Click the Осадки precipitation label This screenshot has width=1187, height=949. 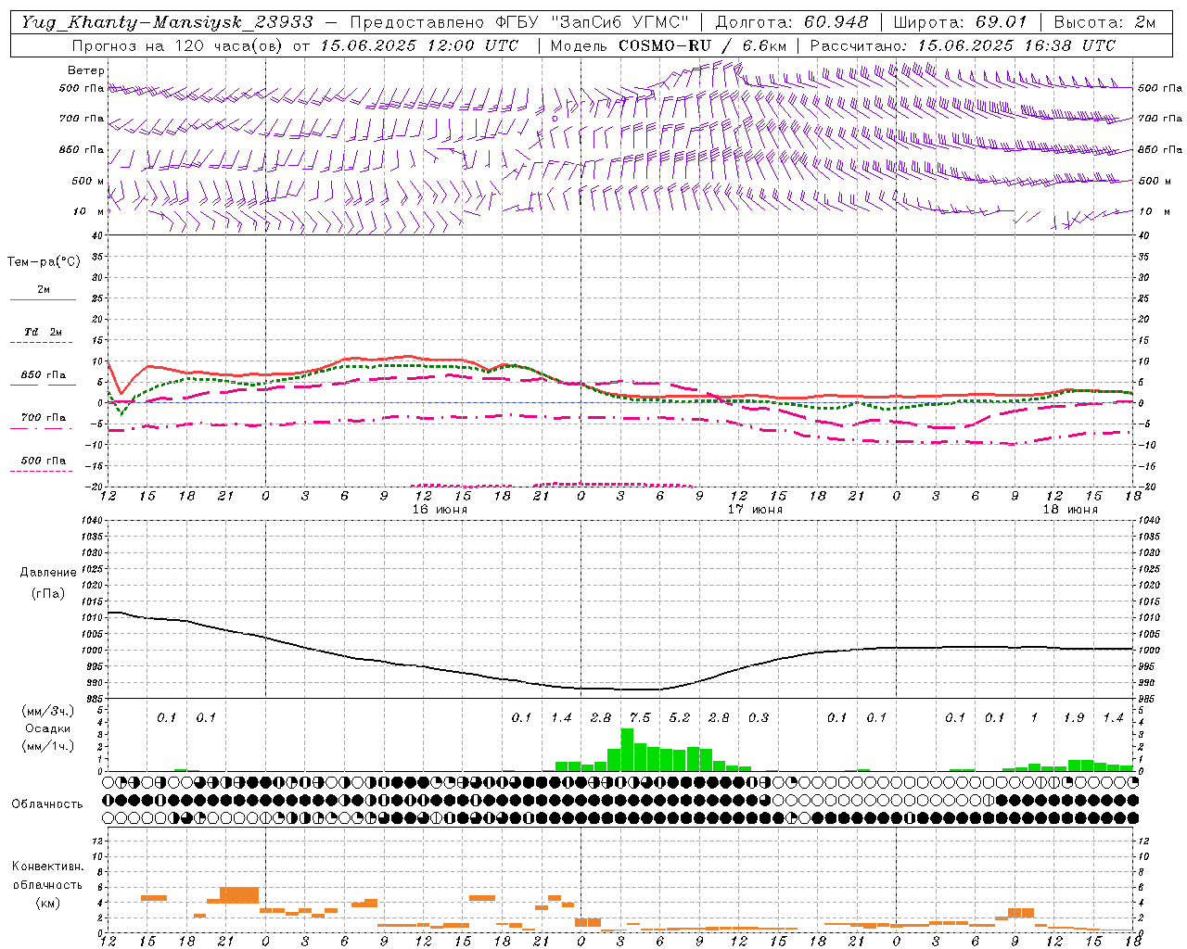[x=47, y=728]
